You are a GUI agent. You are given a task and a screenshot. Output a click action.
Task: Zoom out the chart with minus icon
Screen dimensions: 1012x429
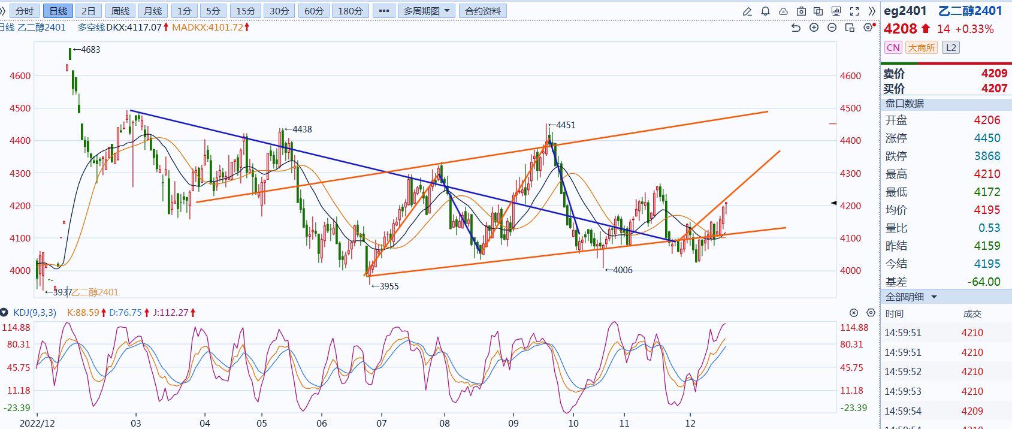(x=832, y=28)
